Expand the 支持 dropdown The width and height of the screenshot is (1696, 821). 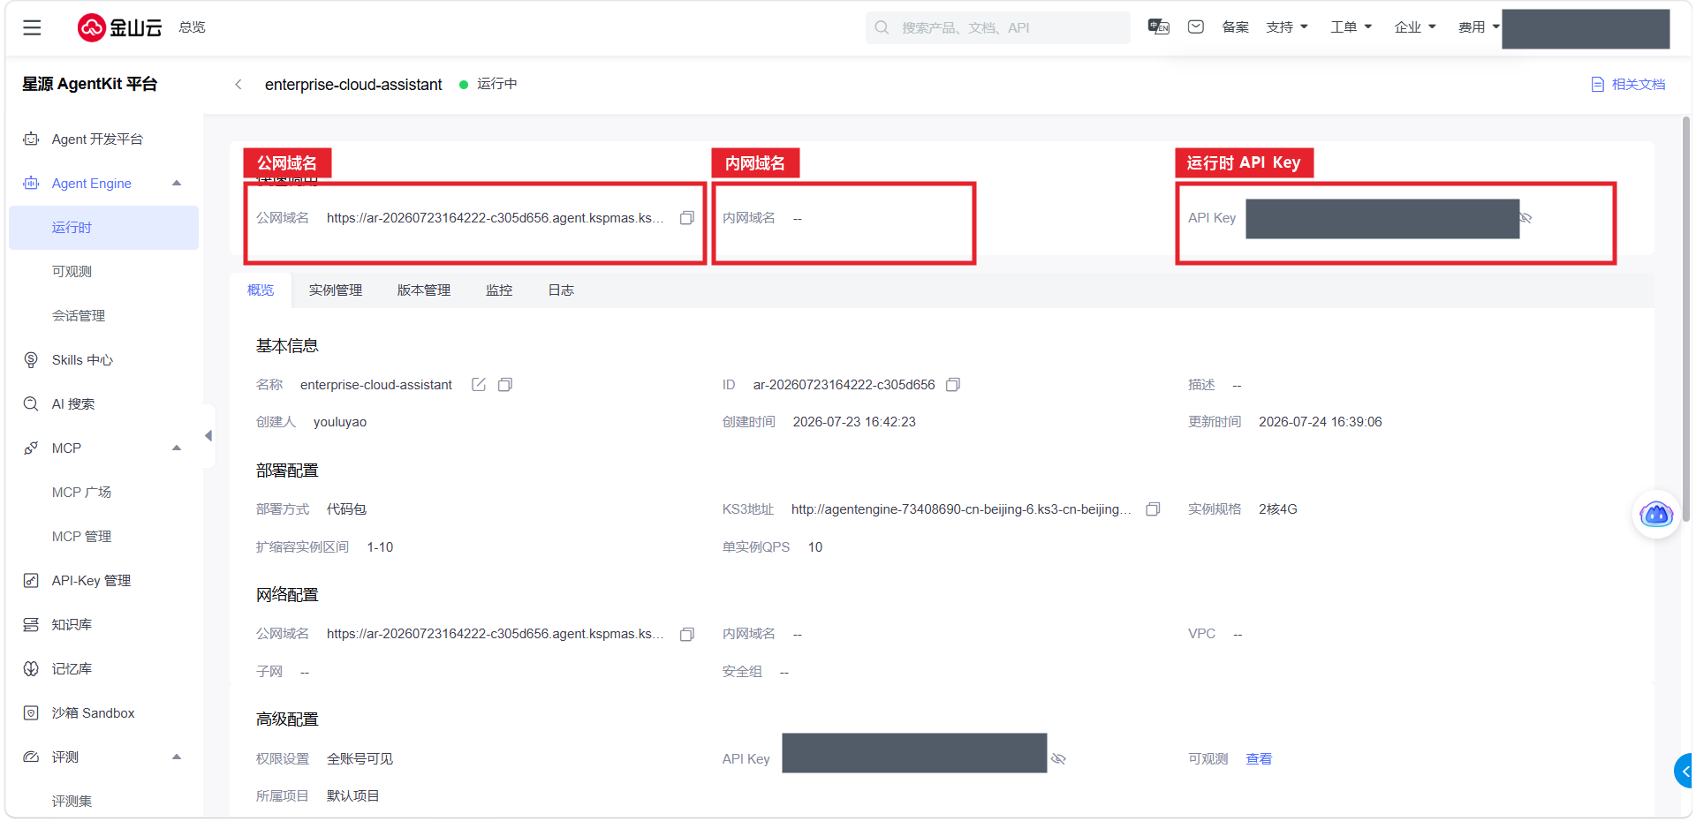pyautogui.click(x=1287, y=27)
